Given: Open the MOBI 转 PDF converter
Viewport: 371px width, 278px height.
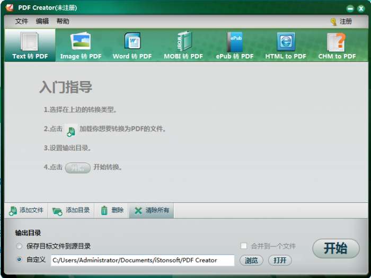Looking at the screenshot, I should [183, 46].
